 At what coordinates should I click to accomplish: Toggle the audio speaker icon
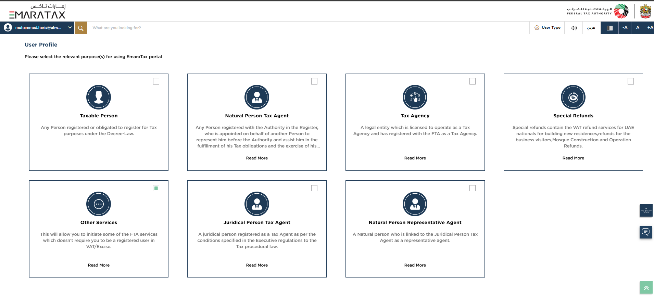point(574,28)
